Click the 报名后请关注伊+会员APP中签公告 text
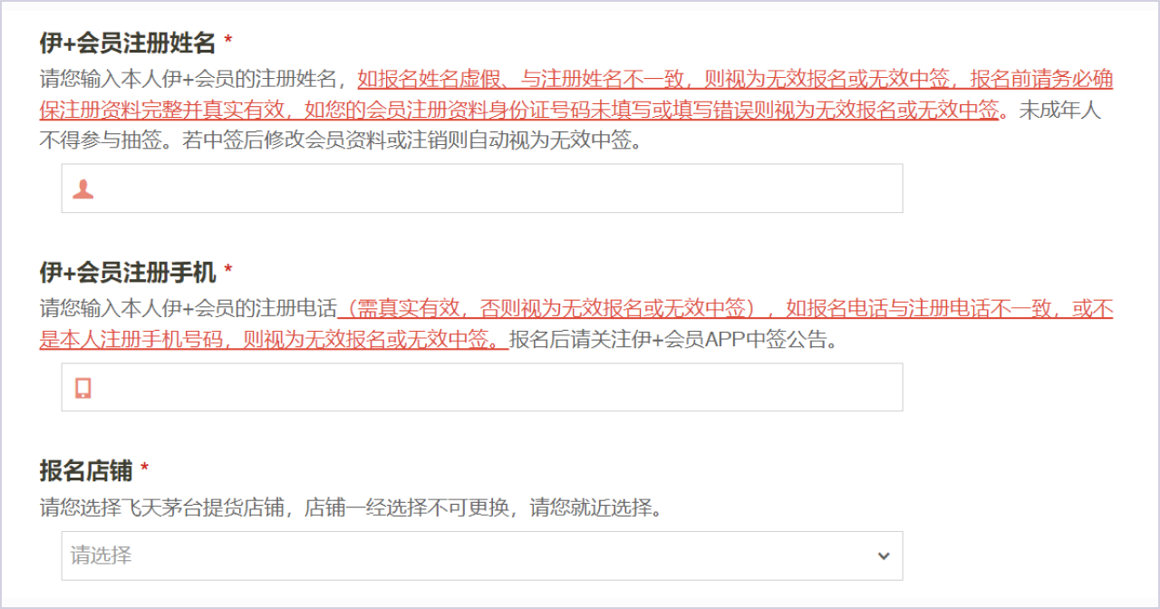This screenshot has width=1160, height=609. click(x=672, y=341)
